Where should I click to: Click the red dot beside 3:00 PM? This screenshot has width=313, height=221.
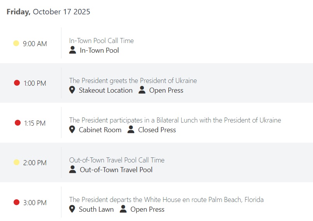pos(16,202)
